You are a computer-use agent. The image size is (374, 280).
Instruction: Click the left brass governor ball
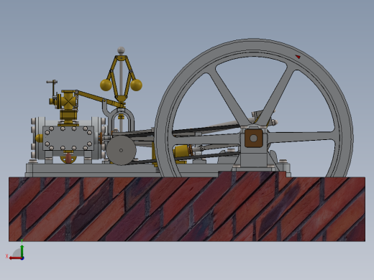[x=106, y=85]
